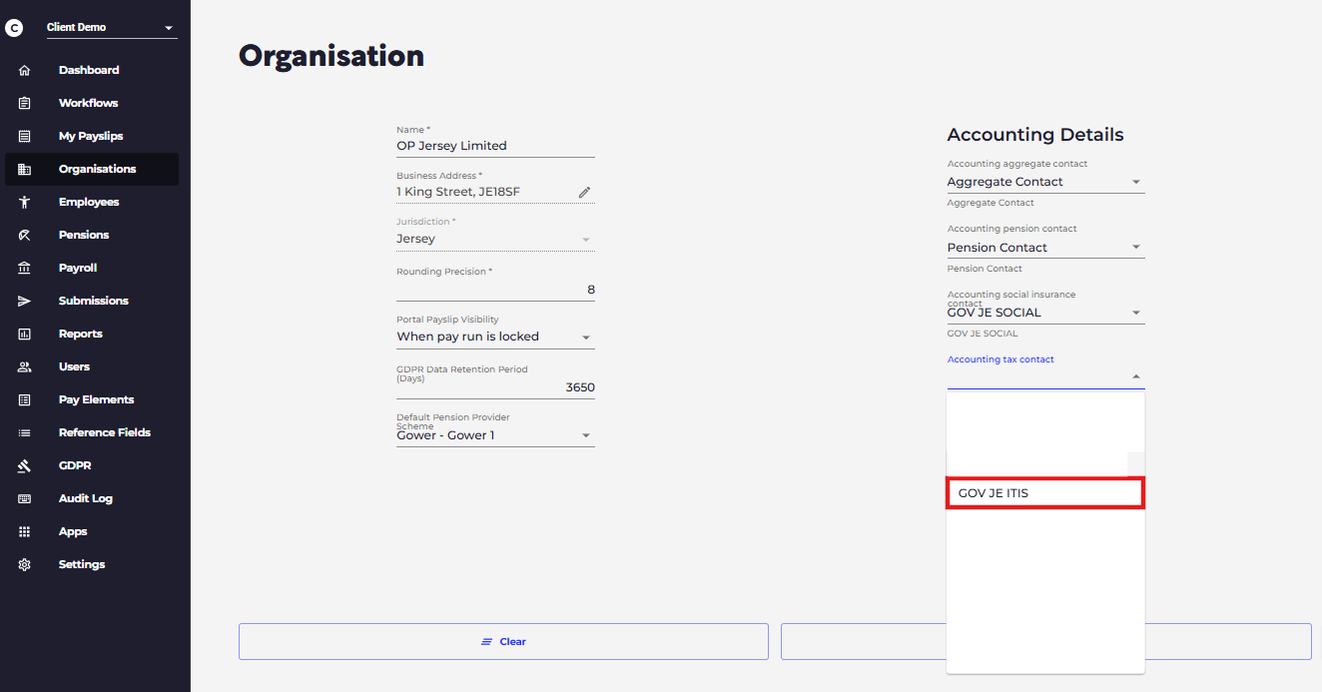Select GOV JE ITIS option
Viewport: 1322px width, 692px height.
click(x=1045, y=493)
